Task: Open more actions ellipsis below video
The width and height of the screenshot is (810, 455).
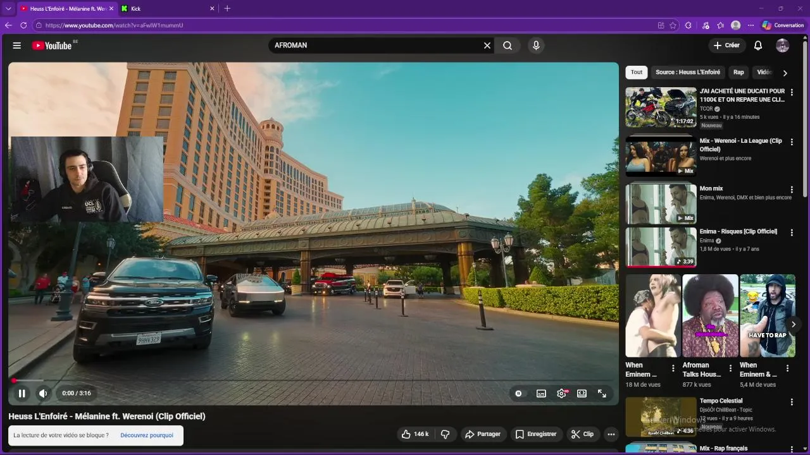Action: tap(611, 434)
